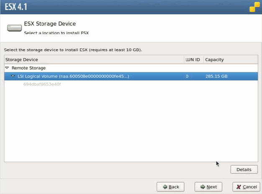This screenshot has width=262, height=194.
Task: Select the 694dbaf8653e40f child entry
Action: point(42,84)
